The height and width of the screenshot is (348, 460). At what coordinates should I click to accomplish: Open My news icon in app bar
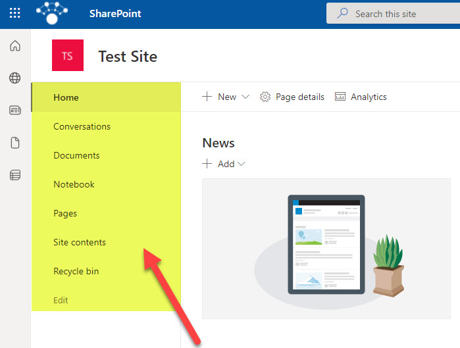tap(14, 111)
